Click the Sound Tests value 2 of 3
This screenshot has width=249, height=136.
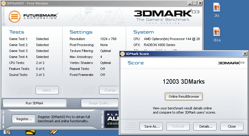tap(40, 75)
